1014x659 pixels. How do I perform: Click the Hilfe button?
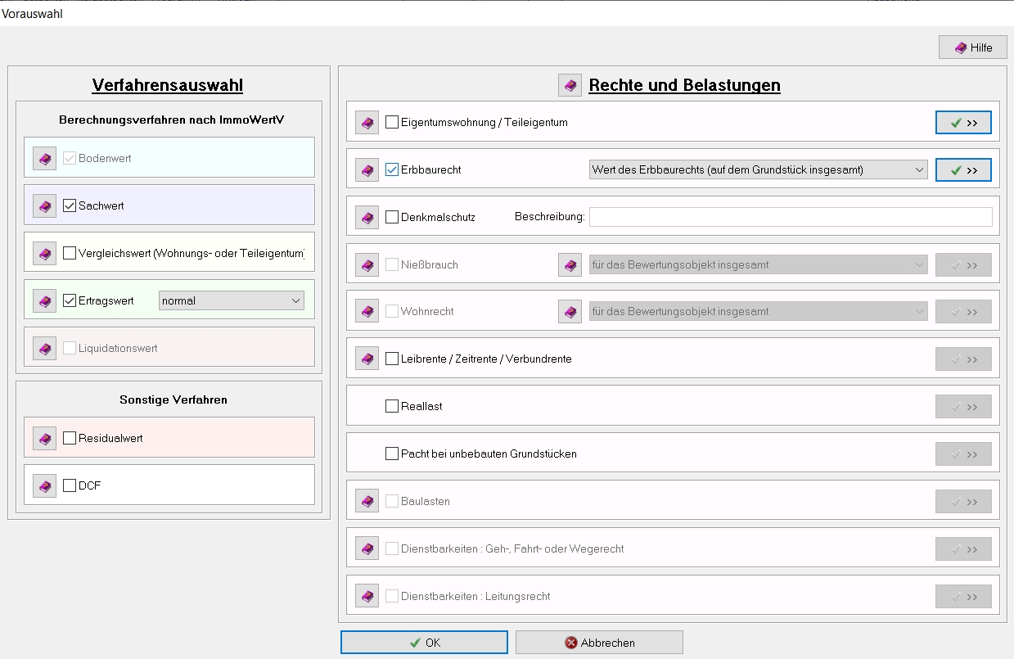[973, 47]
